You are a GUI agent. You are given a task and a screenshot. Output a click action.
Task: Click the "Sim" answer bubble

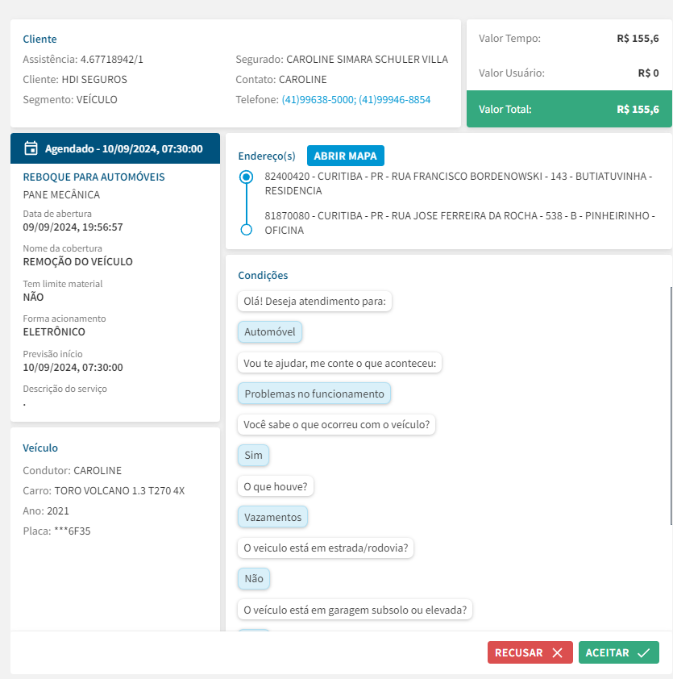(254, 456)
